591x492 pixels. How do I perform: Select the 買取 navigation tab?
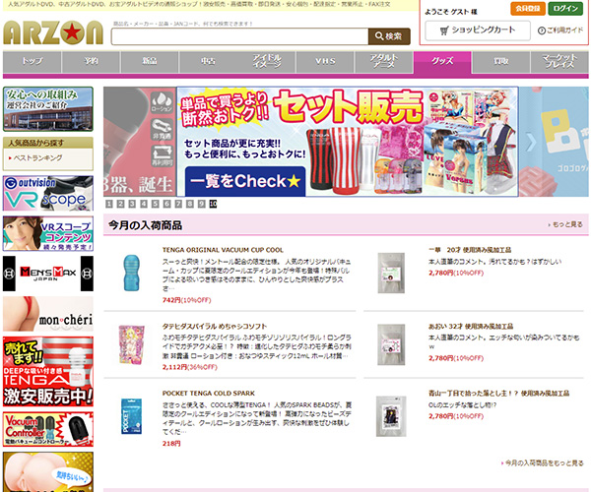(x=501, y=61)
